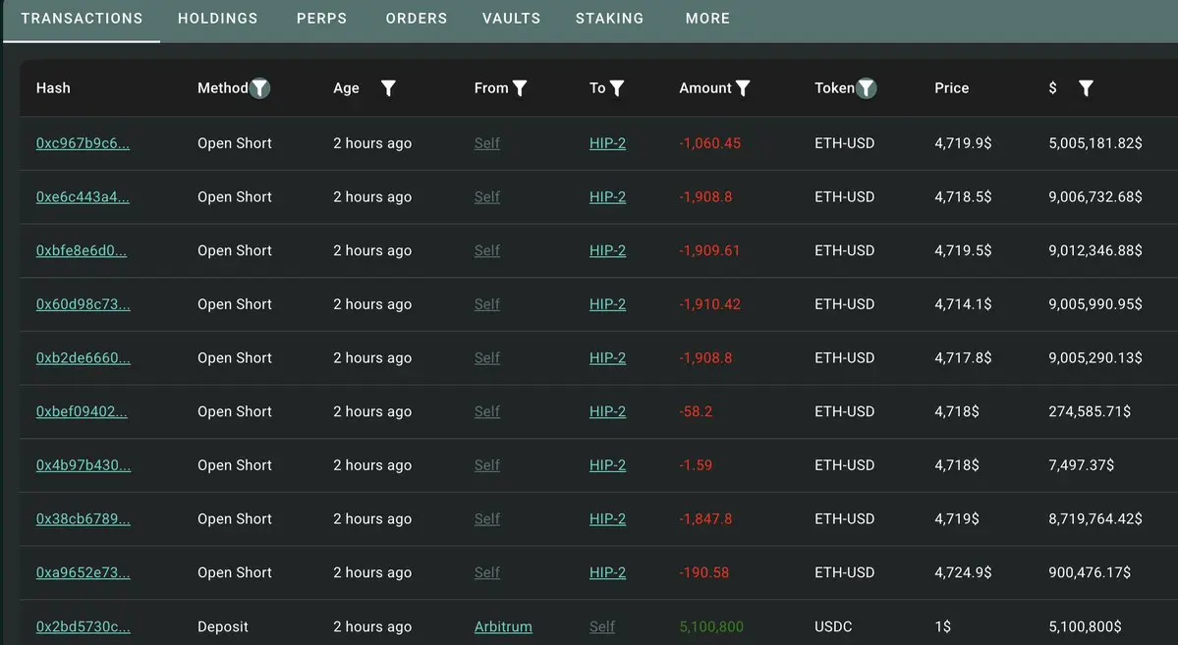
Task: Select value 8,719,764.42$
Action: (1095, 519)
